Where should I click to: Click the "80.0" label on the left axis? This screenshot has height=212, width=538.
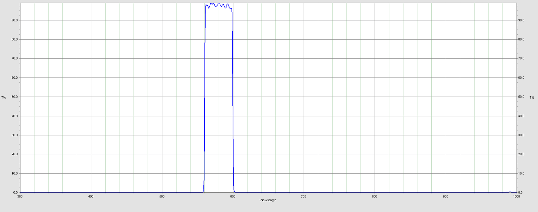[x=15, y=39]
